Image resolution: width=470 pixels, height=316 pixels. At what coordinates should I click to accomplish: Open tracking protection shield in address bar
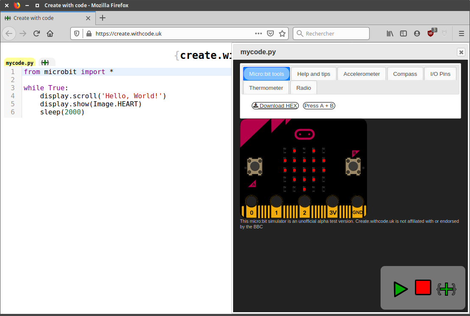[x=77, y=33]
